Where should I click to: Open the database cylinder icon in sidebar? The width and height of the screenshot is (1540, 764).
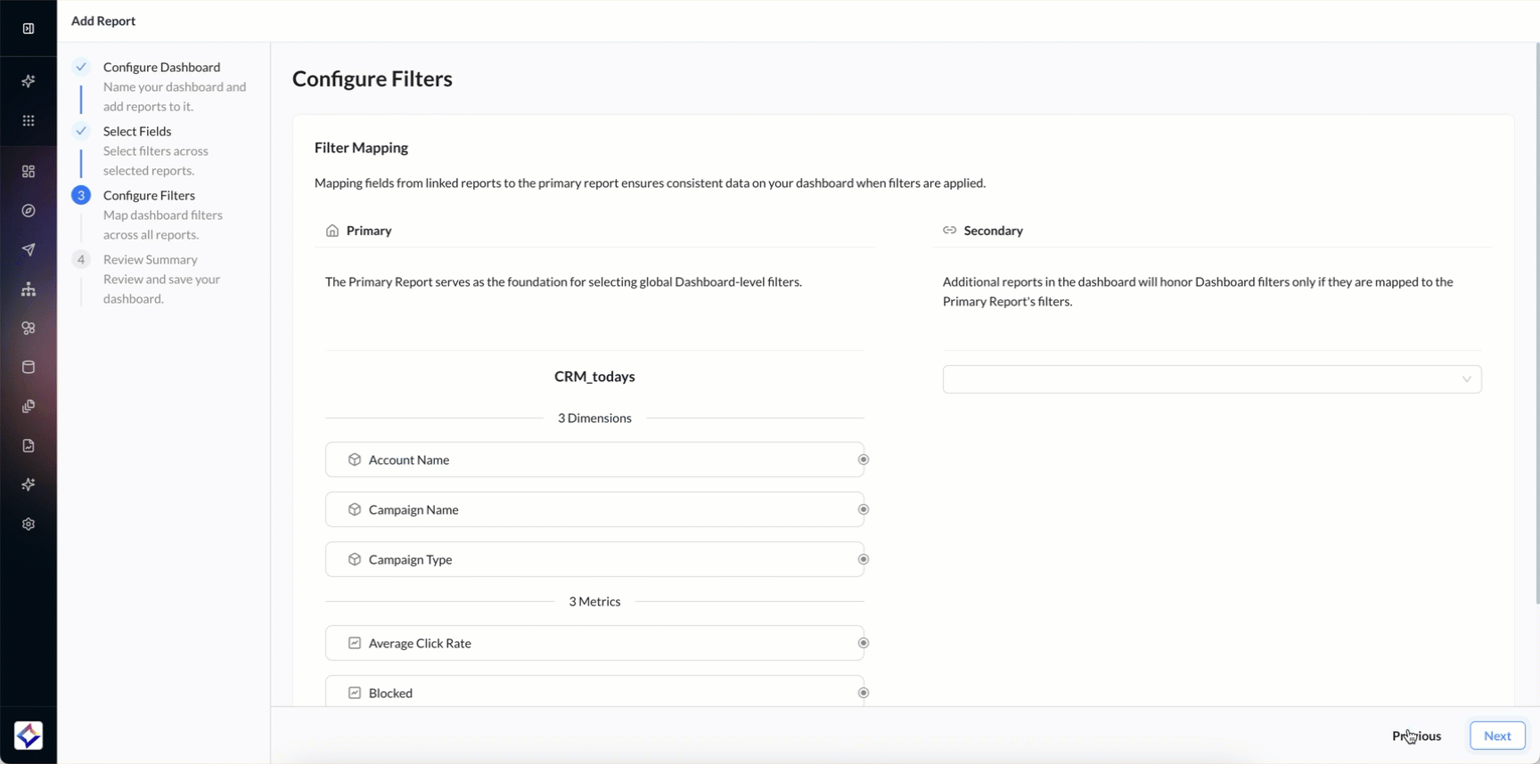[29, 367]
